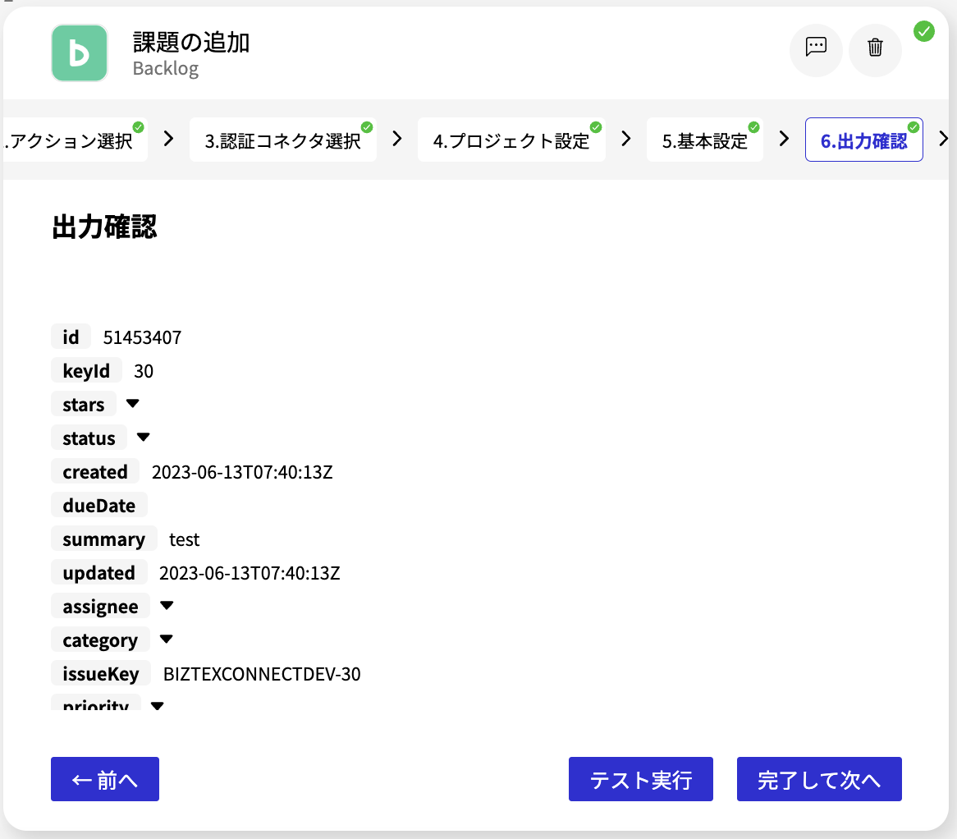Select the summary value test
This screenshot has height=839, width=957.
pyautogui.click(x=185, y=540)
